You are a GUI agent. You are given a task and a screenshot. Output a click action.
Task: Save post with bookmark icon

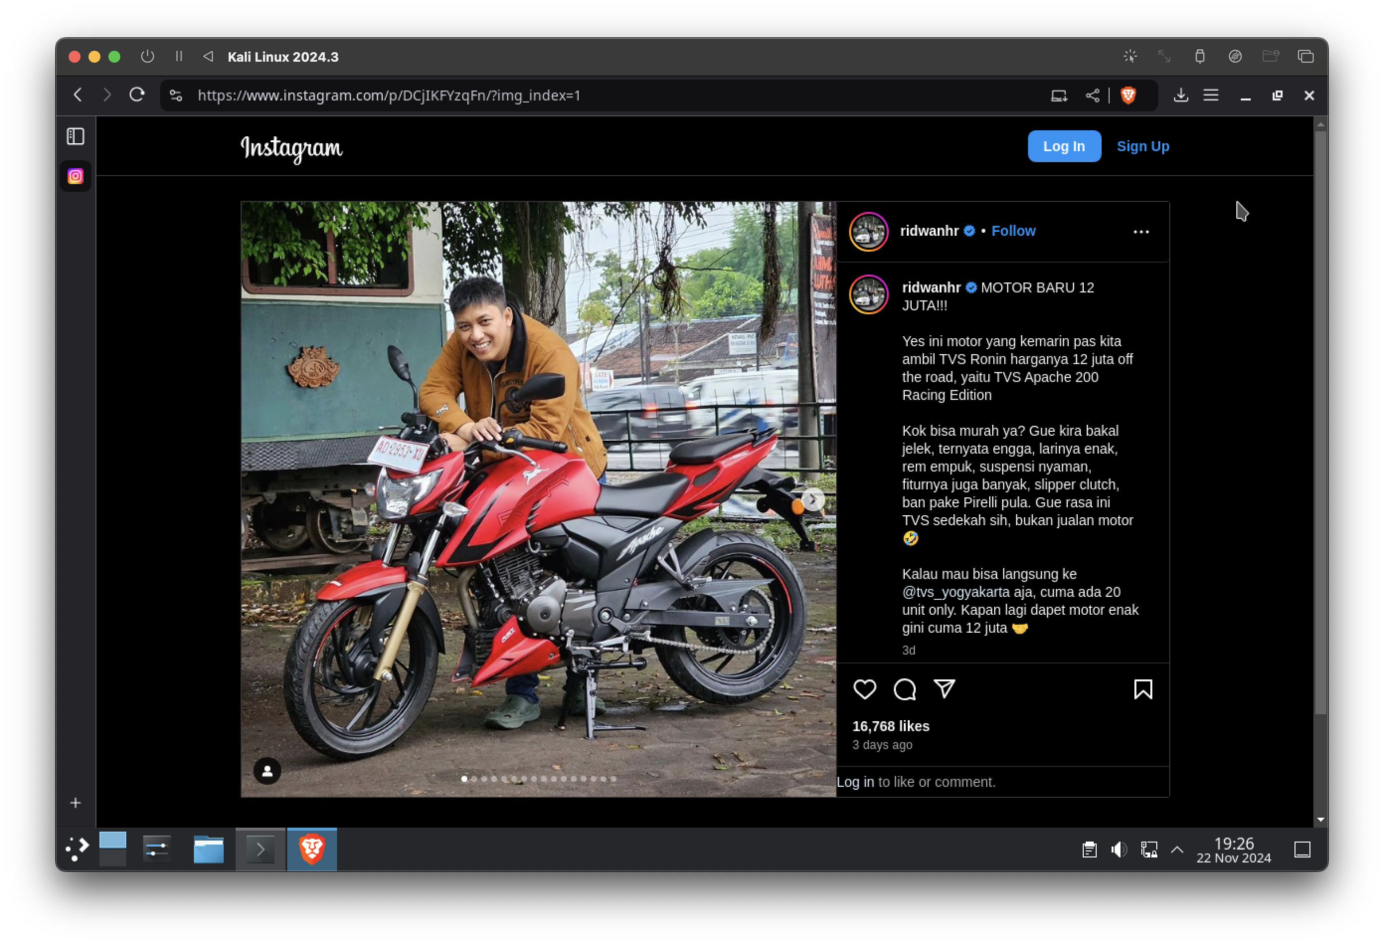click(x=1142, y=689)
